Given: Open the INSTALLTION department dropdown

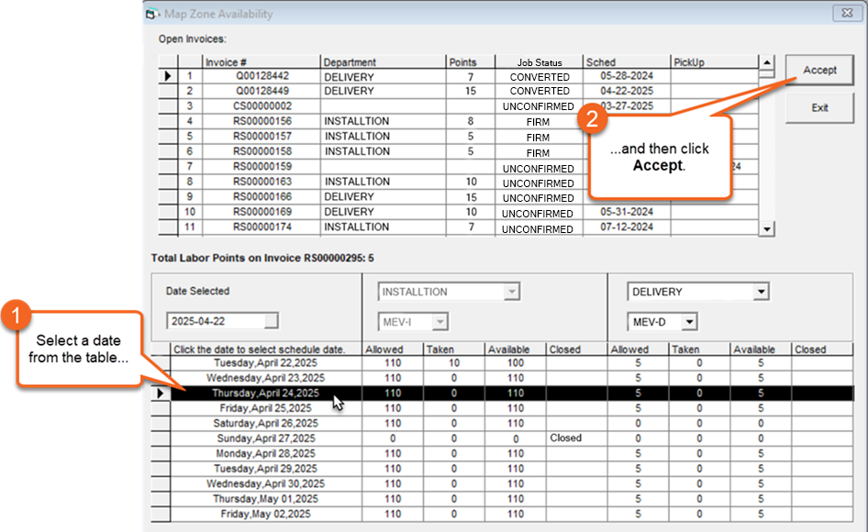Looking at the screenshot, I should [x=511, y=292].
